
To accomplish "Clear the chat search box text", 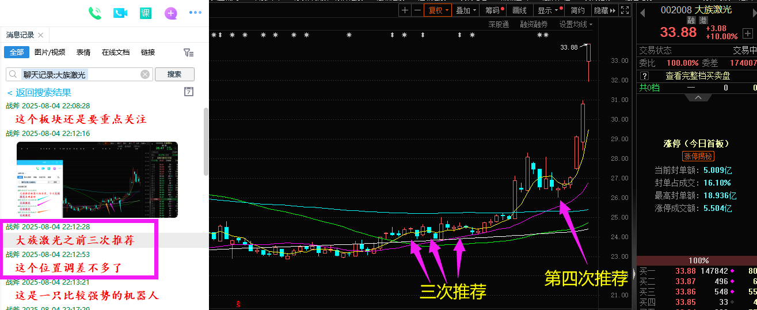I will (145, 74).
